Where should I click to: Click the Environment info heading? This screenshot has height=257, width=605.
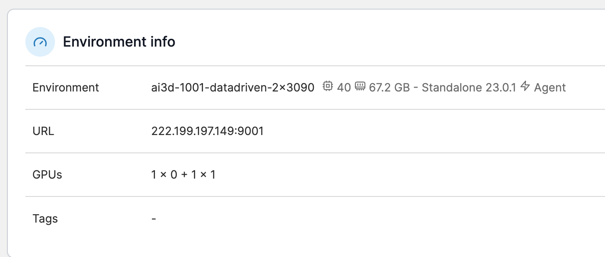click(x=119, y=42)
